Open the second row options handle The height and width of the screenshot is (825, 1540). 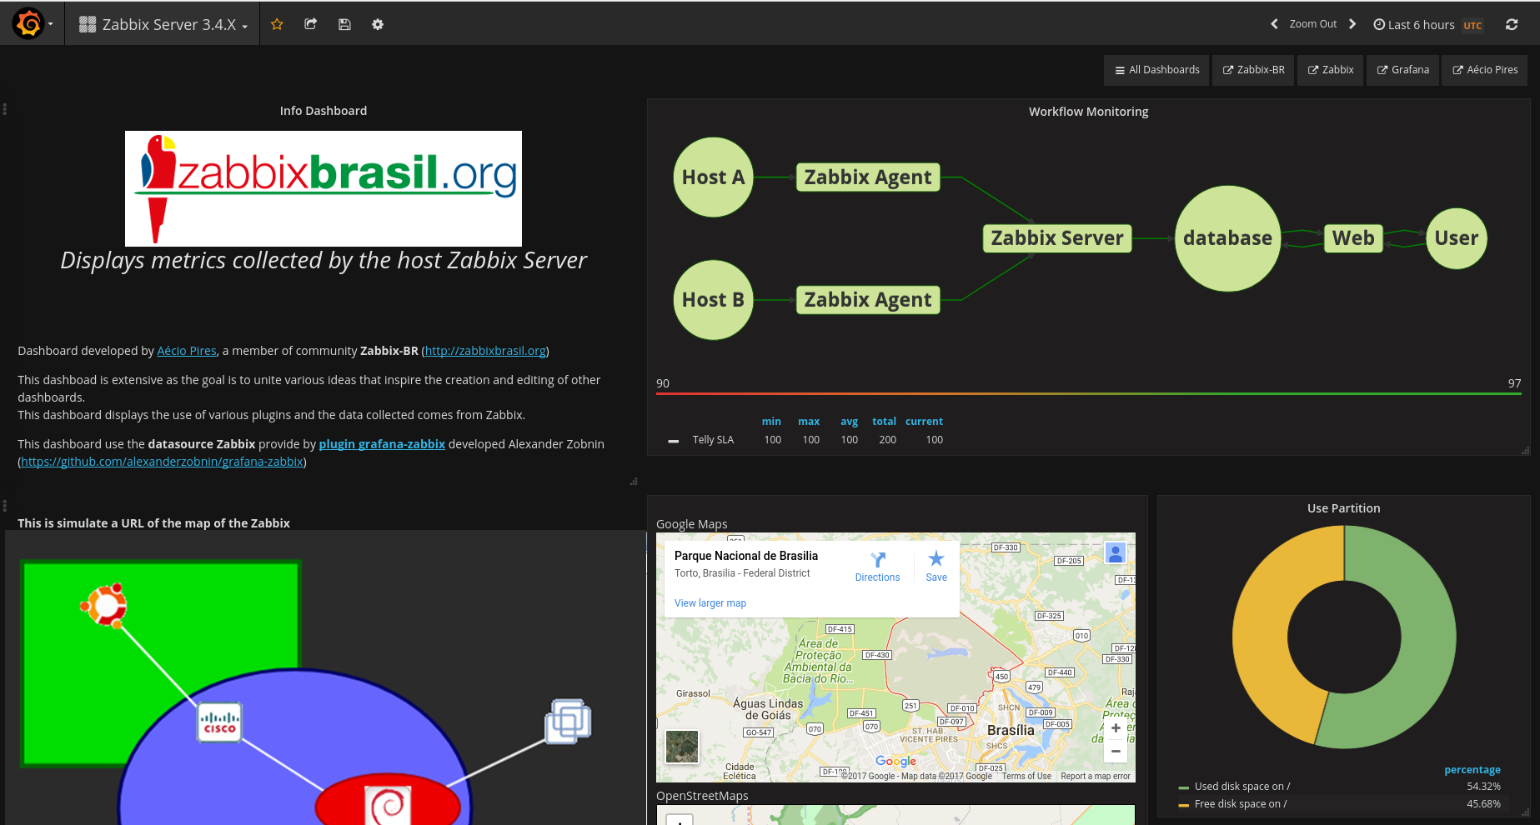[x=5, y=506]
